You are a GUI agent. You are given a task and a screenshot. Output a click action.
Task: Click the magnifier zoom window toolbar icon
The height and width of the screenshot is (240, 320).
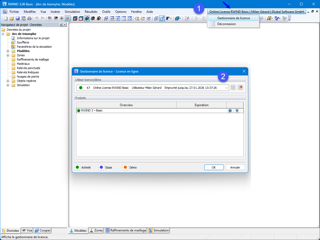124,18
